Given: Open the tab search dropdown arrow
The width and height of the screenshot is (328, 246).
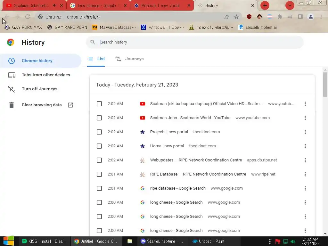Looking at the screenshot, I should pyautogui.click(x=290, y=5).
